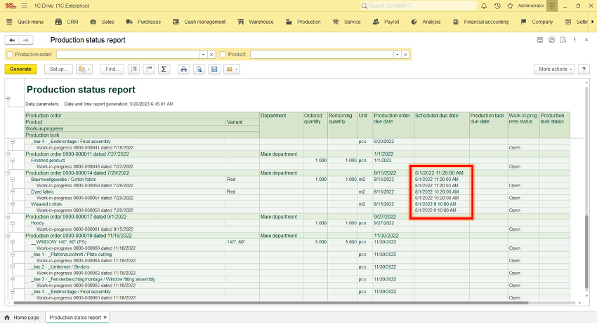Click the Generate button
Image resolution: width=597 pixels, height=324 pixels.
20,69
